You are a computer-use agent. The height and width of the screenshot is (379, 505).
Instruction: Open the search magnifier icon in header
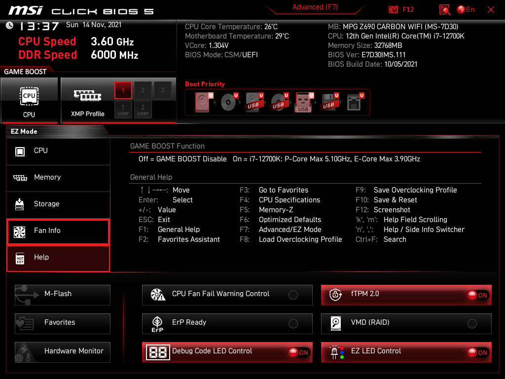[x=445, y=10]
